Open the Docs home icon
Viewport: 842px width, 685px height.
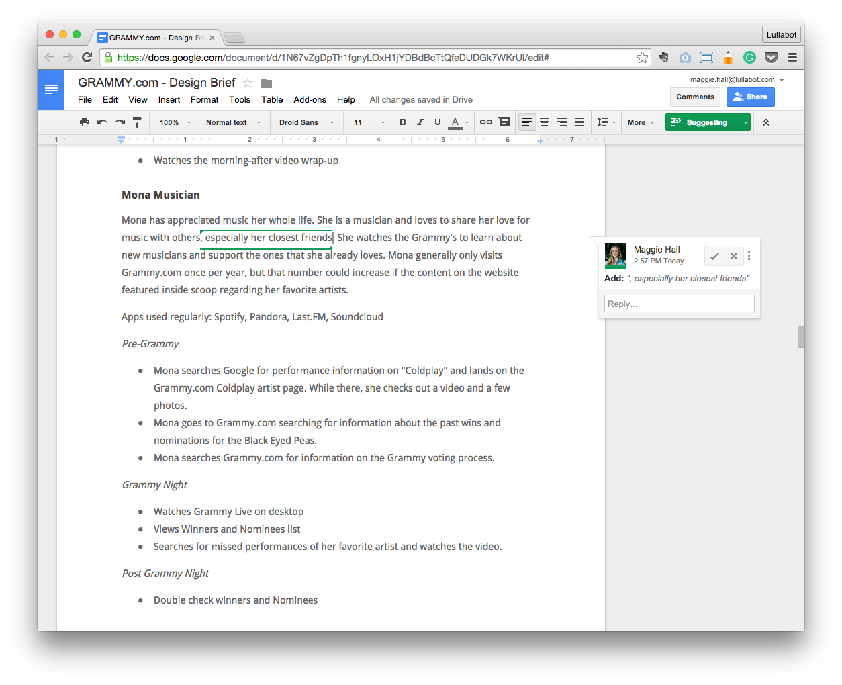[x=51, y=89]
